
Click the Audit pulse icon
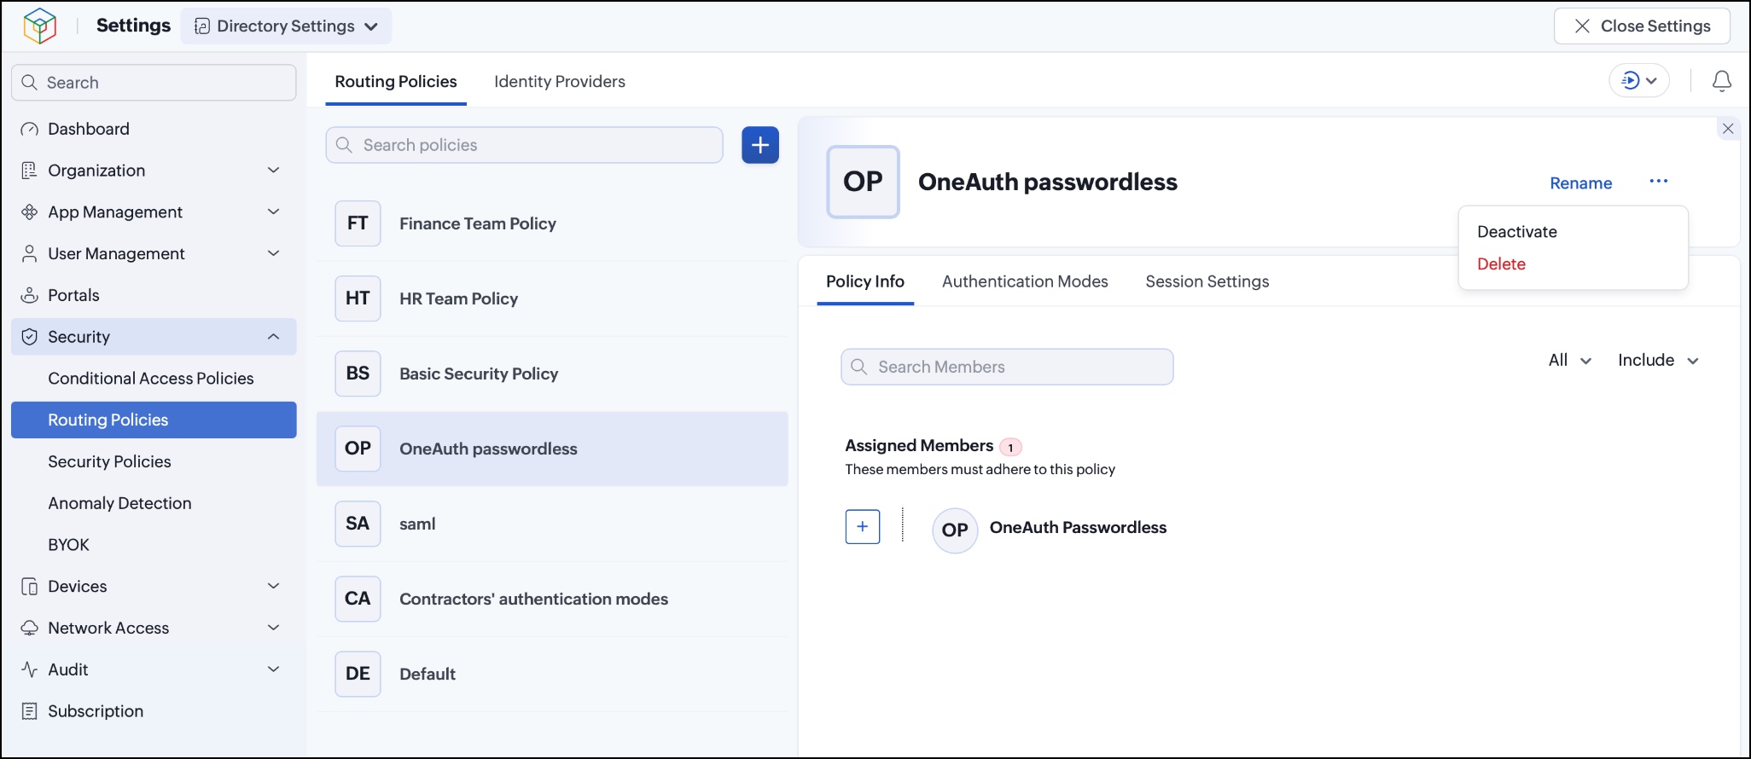30,669
